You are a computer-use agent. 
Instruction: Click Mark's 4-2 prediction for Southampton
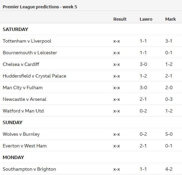pos(169,169)
